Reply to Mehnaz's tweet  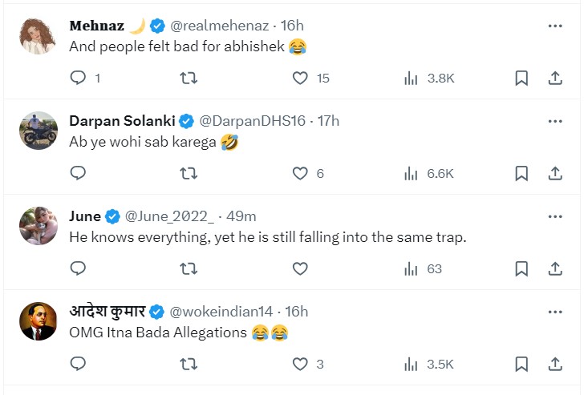pyautogui.click(x=78, y=78)
